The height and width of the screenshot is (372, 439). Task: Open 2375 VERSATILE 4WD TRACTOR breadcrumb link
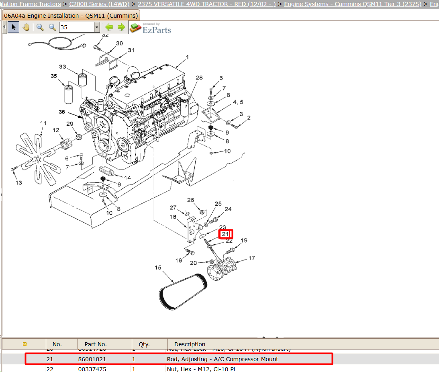[x=206, y=4]
